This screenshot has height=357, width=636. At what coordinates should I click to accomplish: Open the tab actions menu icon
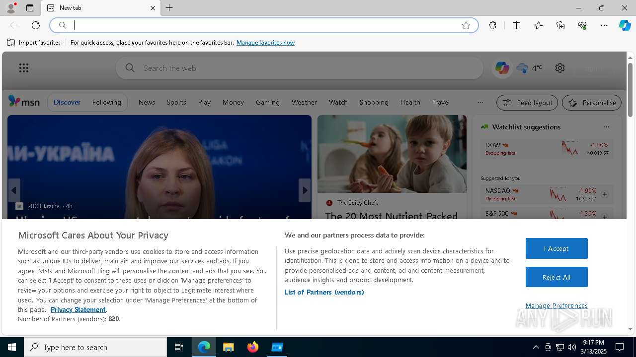point(30,8)
